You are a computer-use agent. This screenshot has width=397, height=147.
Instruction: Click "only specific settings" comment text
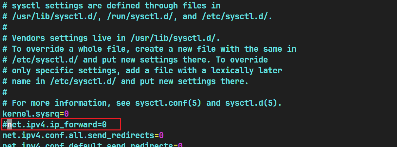pyautogui.click(x=64, y=71)
